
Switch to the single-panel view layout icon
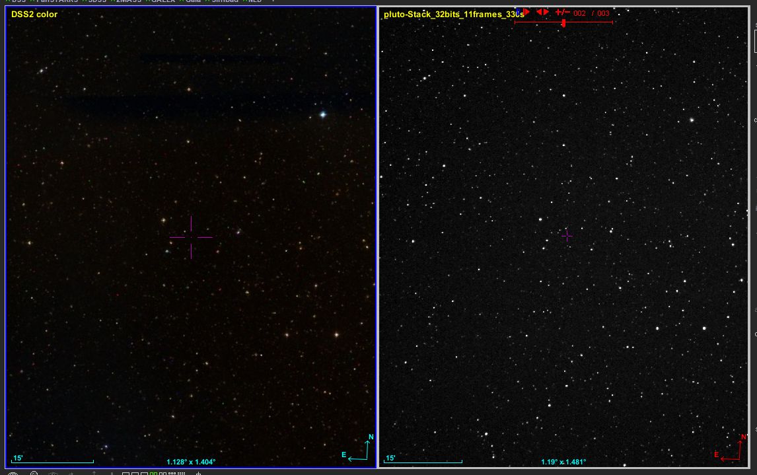tap(126, 473)
